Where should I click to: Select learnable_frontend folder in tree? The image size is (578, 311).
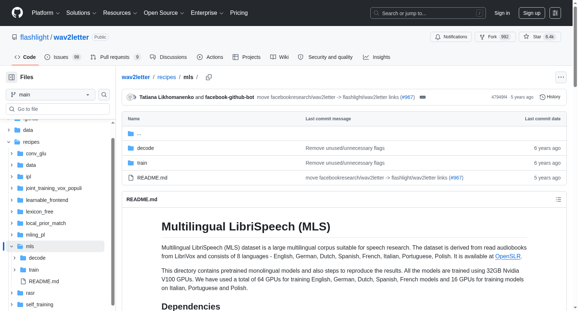[x=47, y=200]
